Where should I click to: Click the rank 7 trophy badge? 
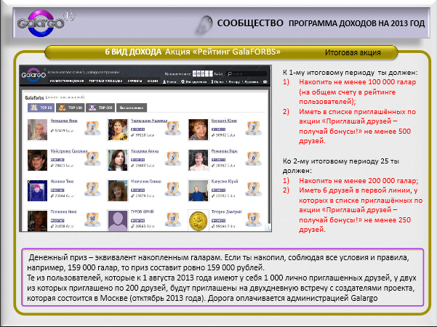(x=92, y=189)
